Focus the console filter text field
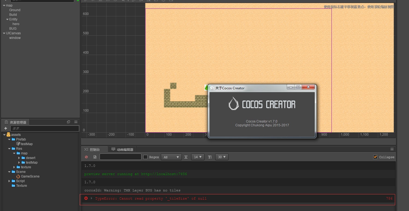Image resolution: width=409 pixels, height=211 pixels. click(120, 157)
